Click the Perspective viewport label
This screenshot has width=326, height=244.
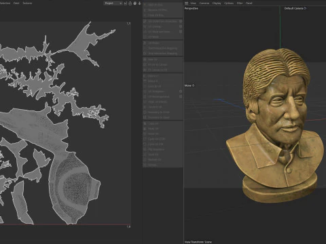(192, 8)
